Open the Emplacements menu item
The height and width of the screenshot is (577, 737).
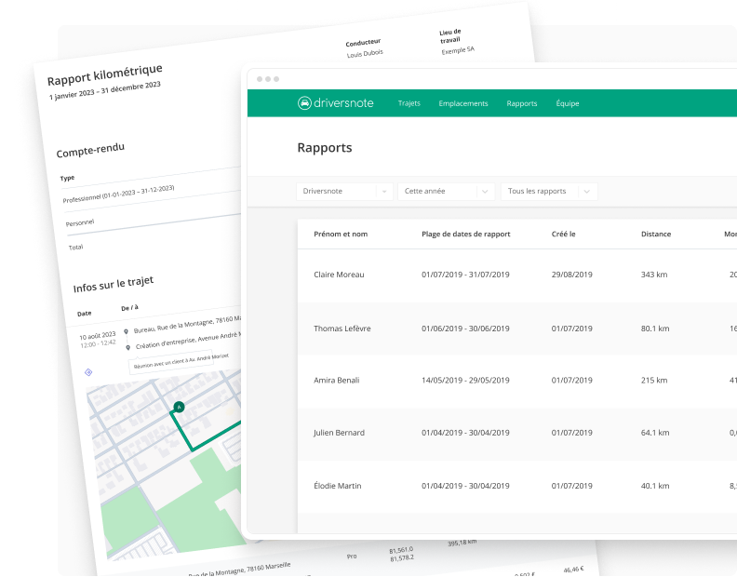(462, 103)
